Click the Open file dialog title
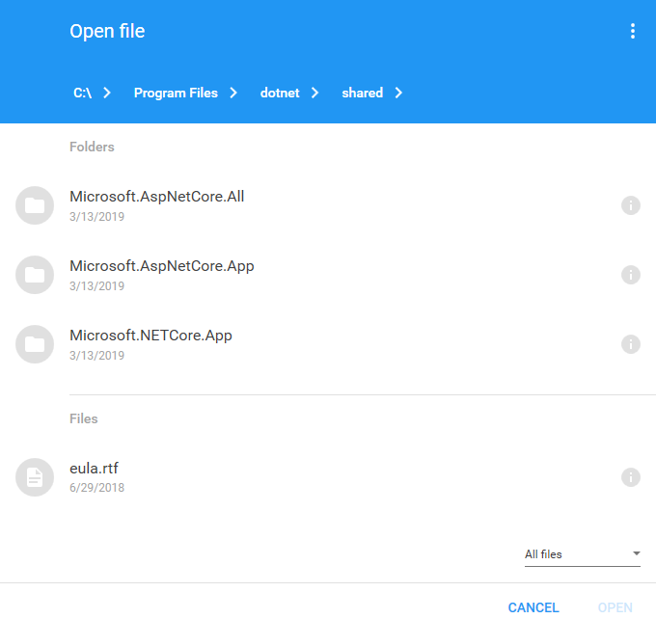The height and width of the screenshot is (619, 656). (107, 32)
